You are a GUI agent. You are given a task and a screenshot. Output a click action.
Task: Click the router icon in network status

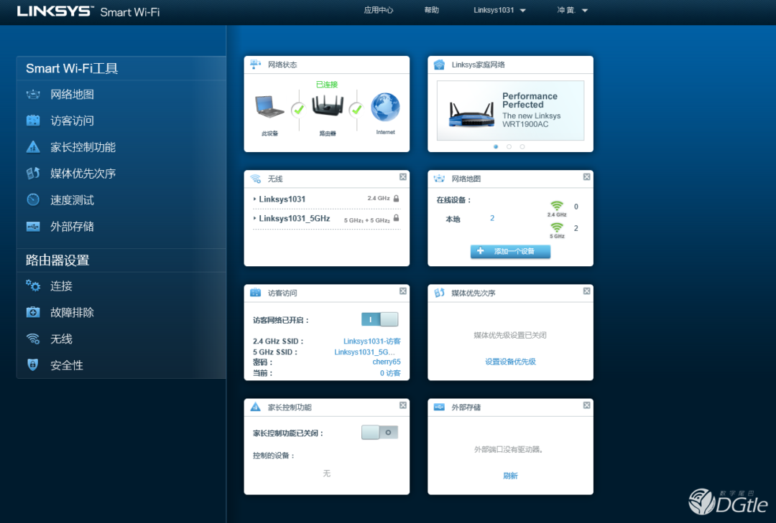[x=328, y=107]
